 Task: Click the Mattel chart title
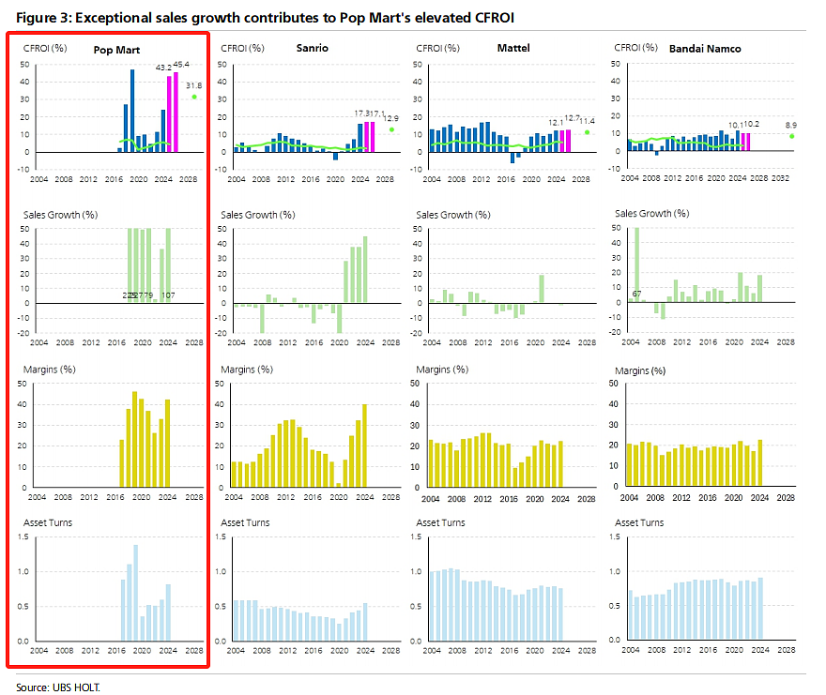pos(513,48)
